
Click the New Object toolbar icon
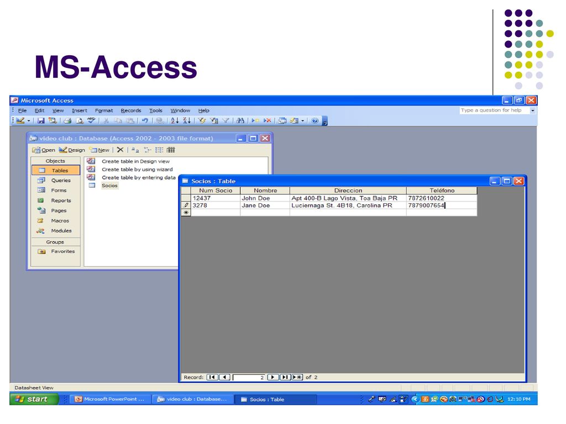click(294, 121)
